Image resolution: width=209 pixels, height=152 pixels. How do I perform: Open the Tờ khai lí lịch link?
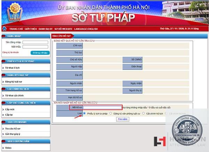pyautogui.click(x=13, y=68)
